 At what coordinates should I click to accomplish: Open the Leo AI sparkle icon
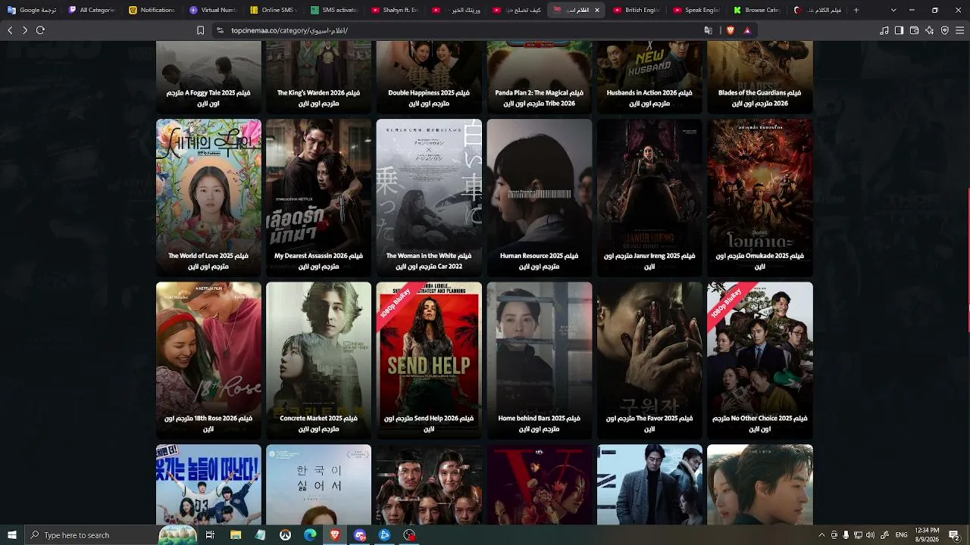tap(930, 30)
